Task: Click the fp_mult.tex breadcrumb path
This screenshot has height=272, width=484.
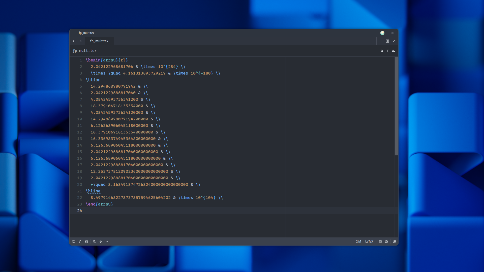Action: pos(85,51)
